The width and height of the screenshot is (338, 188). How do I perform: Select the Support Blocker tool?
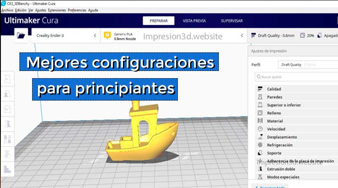pyautogui.click(x=7, y=154)
